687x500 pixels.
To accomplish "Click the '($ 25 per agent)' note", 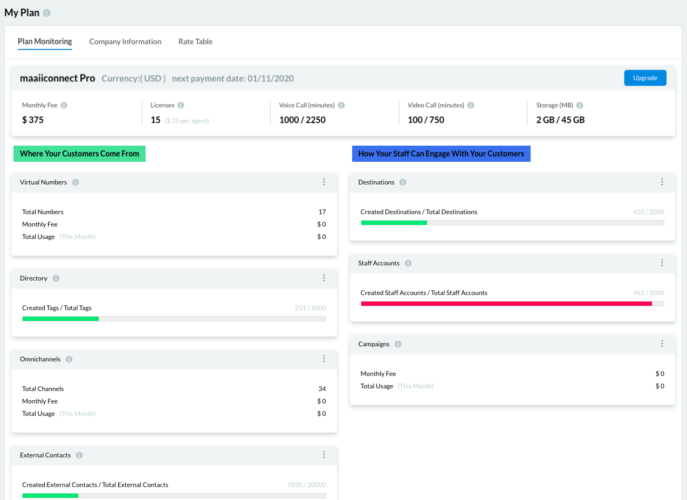I will (187, 121).
